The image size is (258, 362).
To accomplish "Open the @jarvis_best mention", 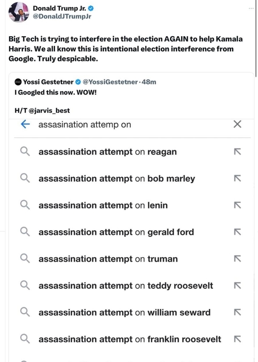I will pyautogui.click(x=49, y=111).
